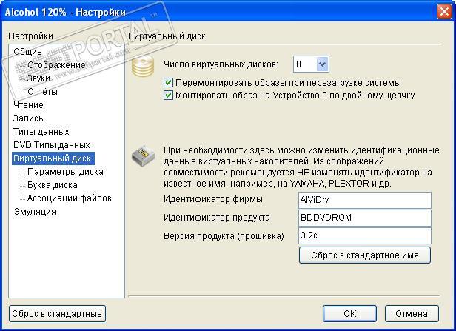Select Запись in settings tree
456x331 pixels.
click(28, 118)
